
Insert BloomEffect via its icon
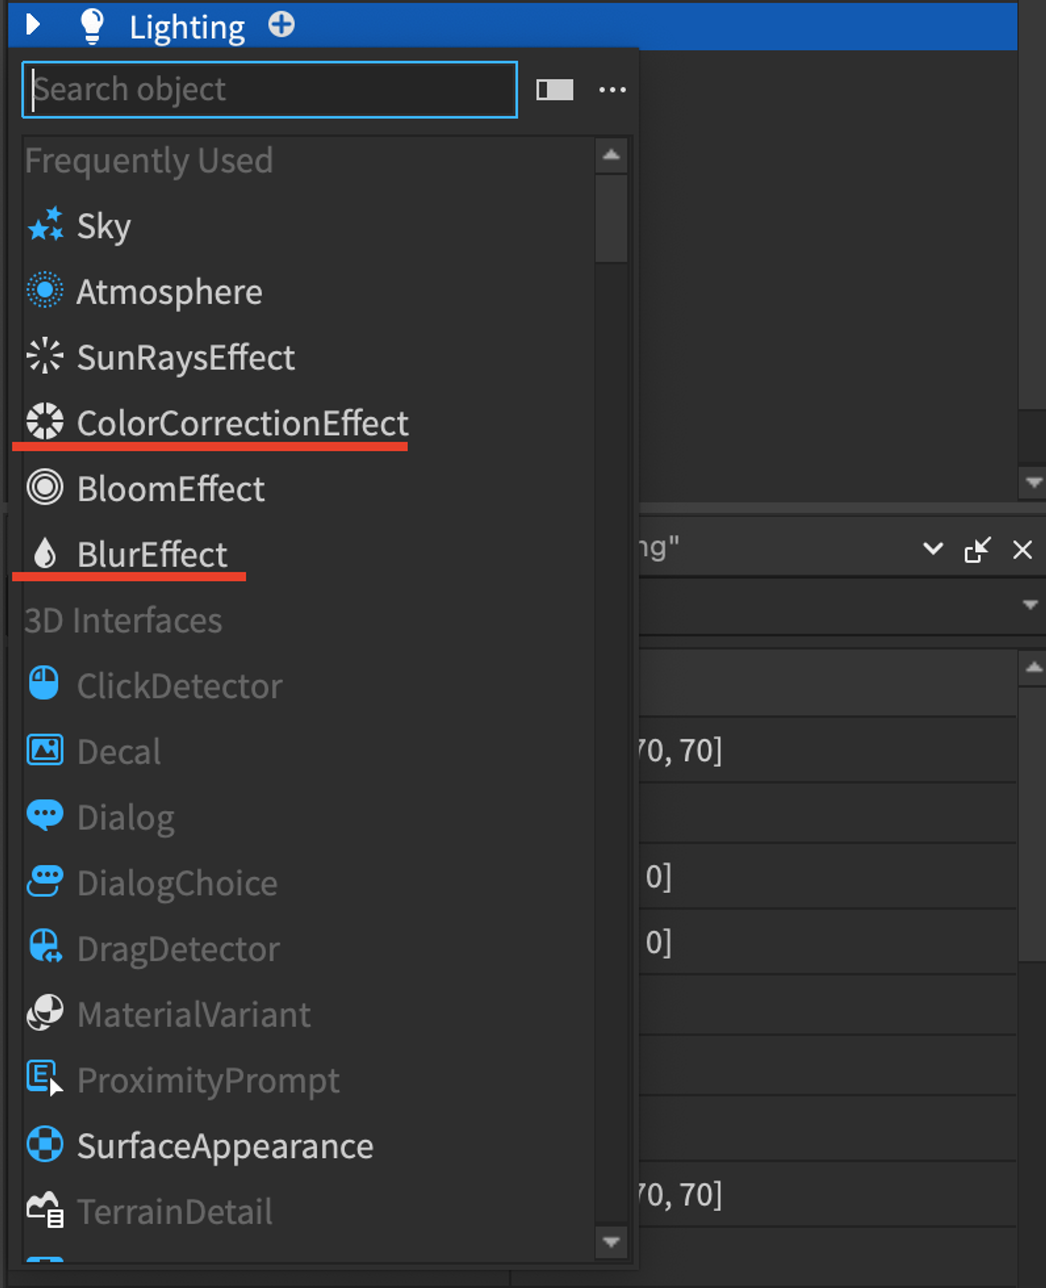click(45, 488)
